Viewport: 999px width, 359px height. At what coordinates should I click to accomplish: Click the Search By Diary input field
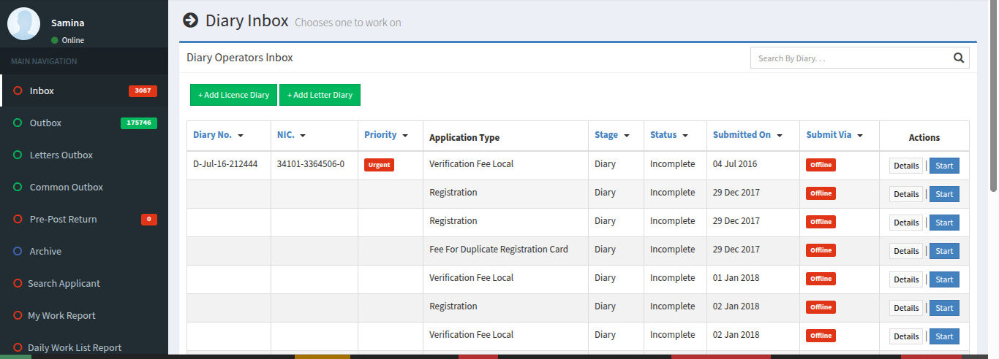pyautogui.click(x=850, y=58)
